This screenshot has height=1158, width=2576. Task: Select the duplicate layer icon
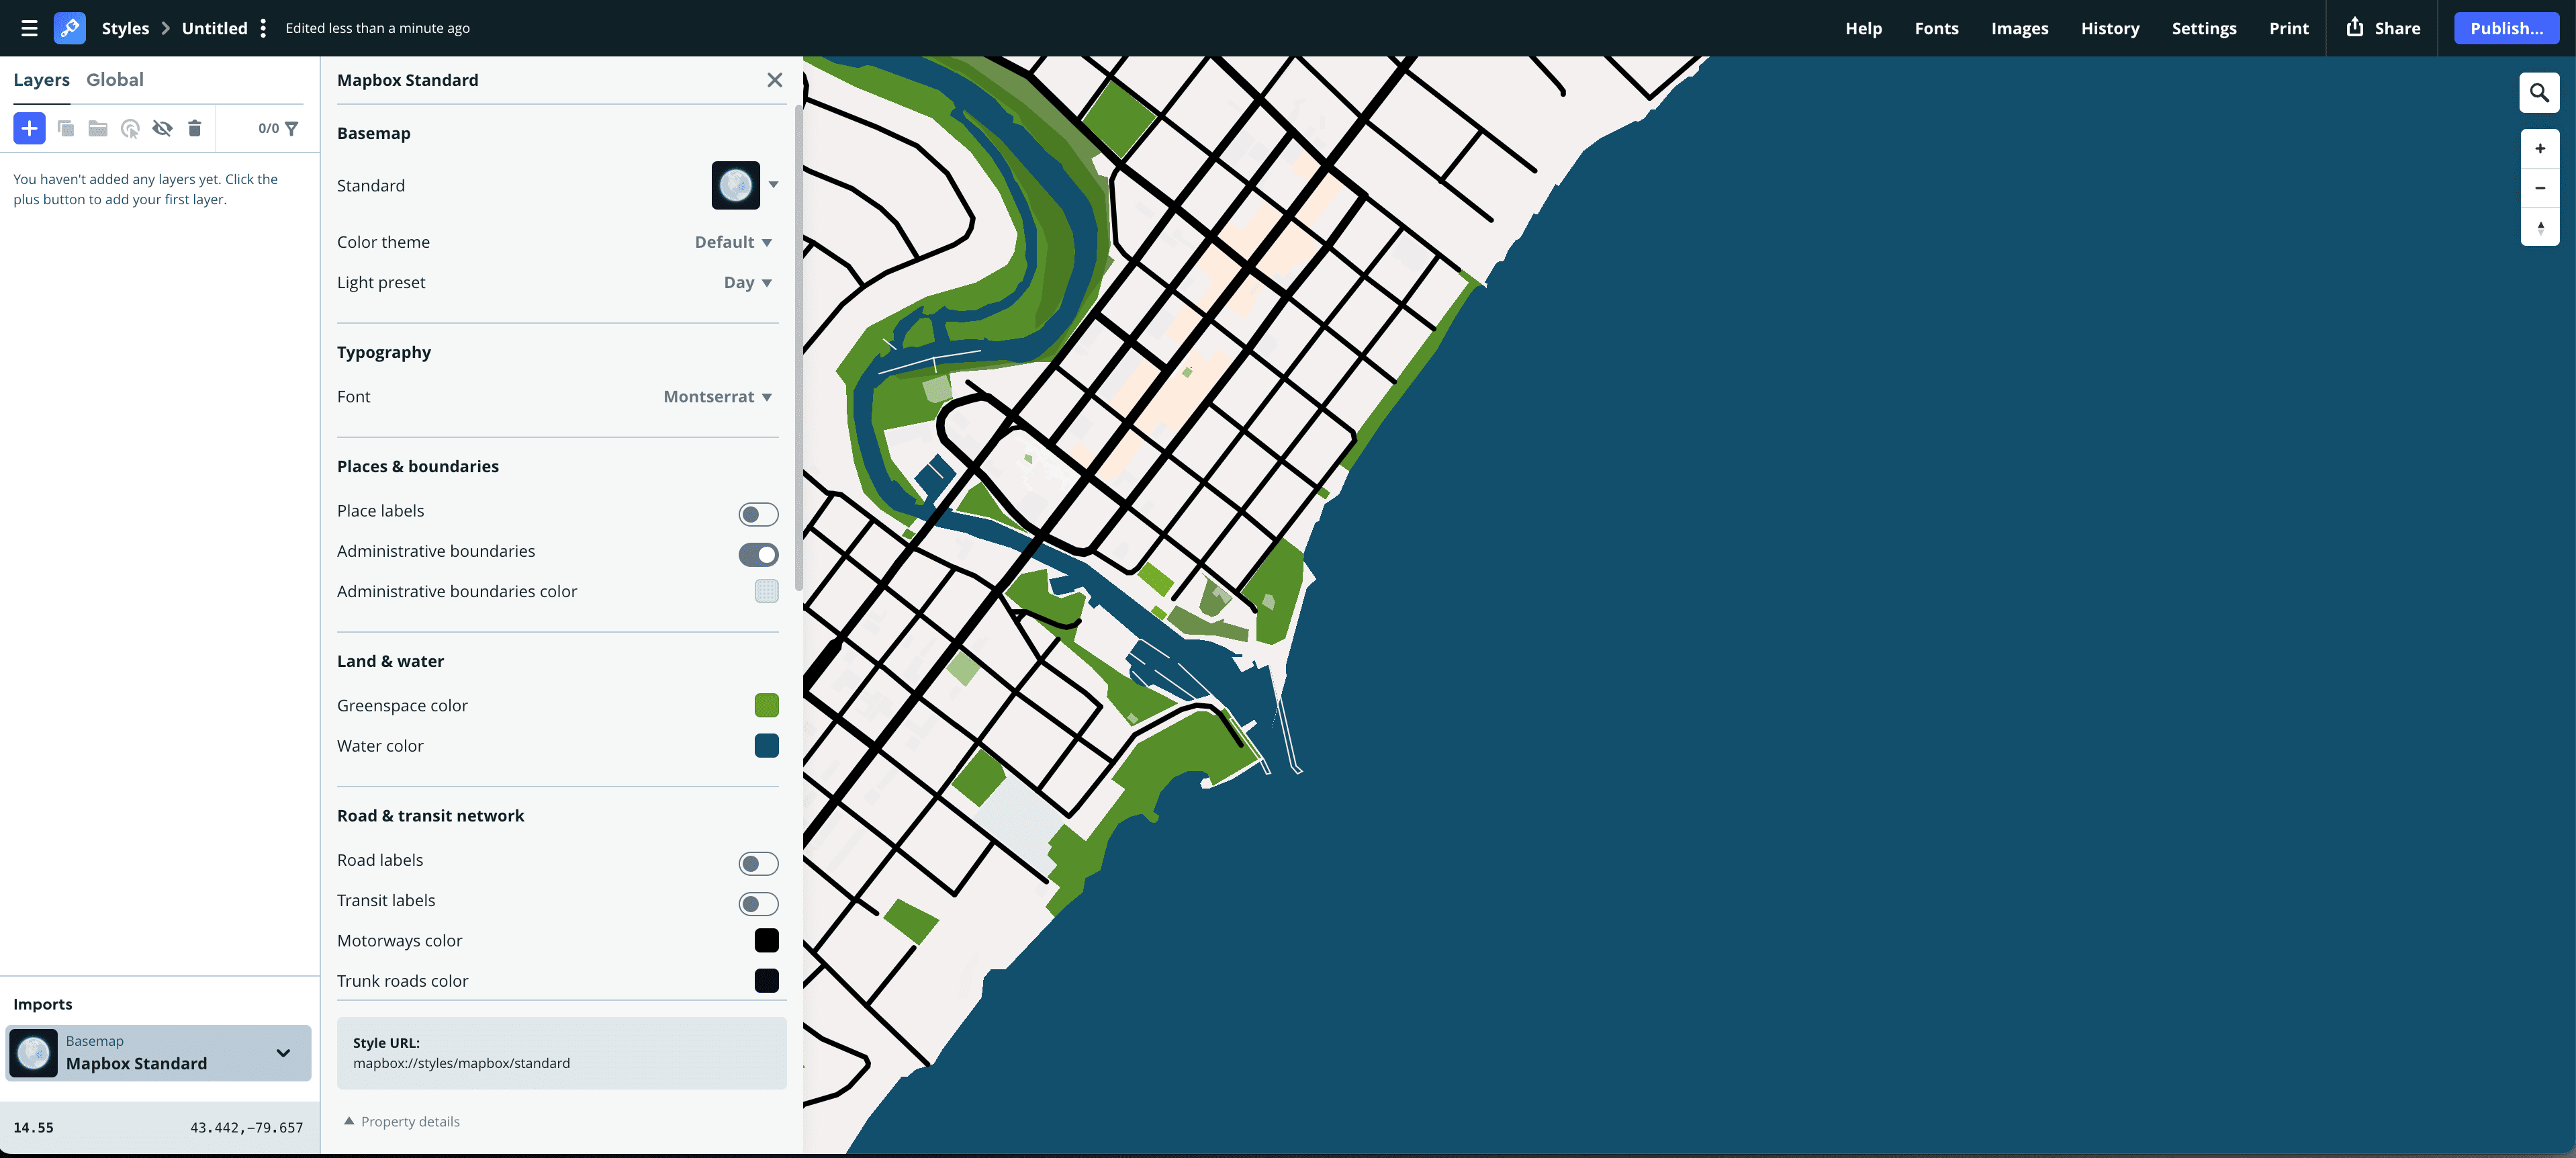[65, 128]
